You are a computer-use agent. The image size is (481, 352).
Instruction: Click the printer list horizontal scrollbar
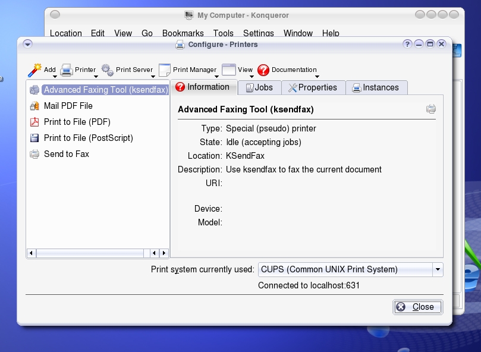click(x=89, y=253)
